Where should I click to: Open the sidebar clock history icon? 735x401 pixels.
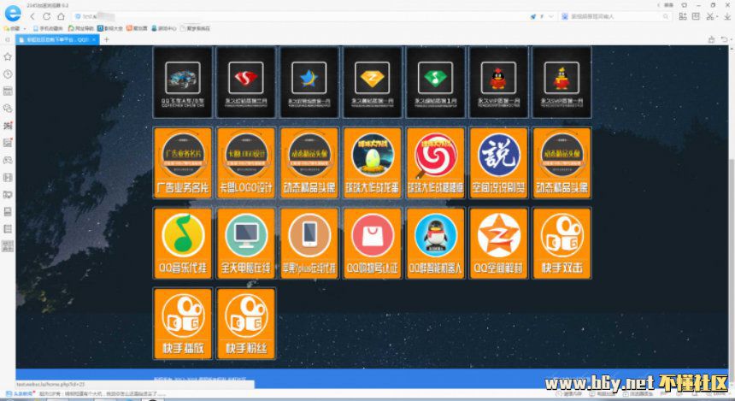(8, 74)
